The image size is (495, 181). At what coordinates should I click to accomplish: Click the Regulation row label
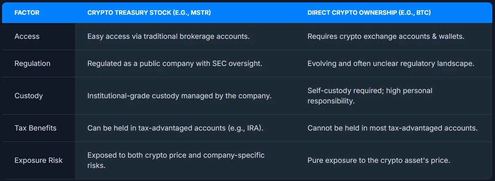[x=32, y=64]
